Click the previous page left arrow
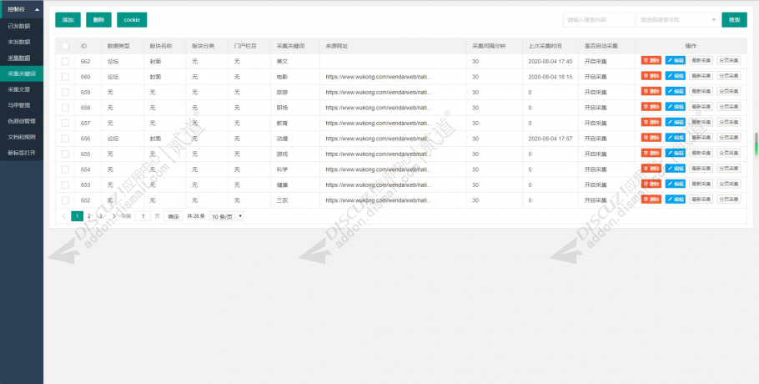This screenshot has width=759, height=384. pyautogui.click(x=63, y=216)
